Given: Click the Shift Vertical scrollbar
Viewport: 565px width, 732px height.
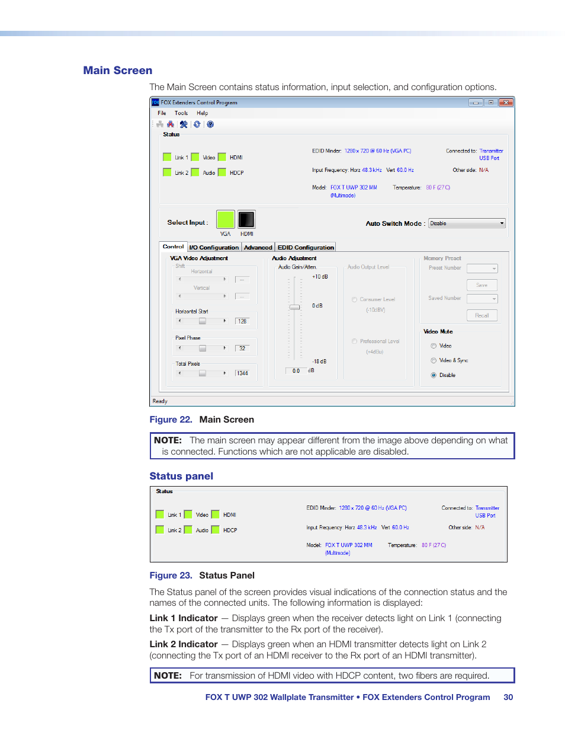Looking at the screenshot, I should [x=202, y=295].
